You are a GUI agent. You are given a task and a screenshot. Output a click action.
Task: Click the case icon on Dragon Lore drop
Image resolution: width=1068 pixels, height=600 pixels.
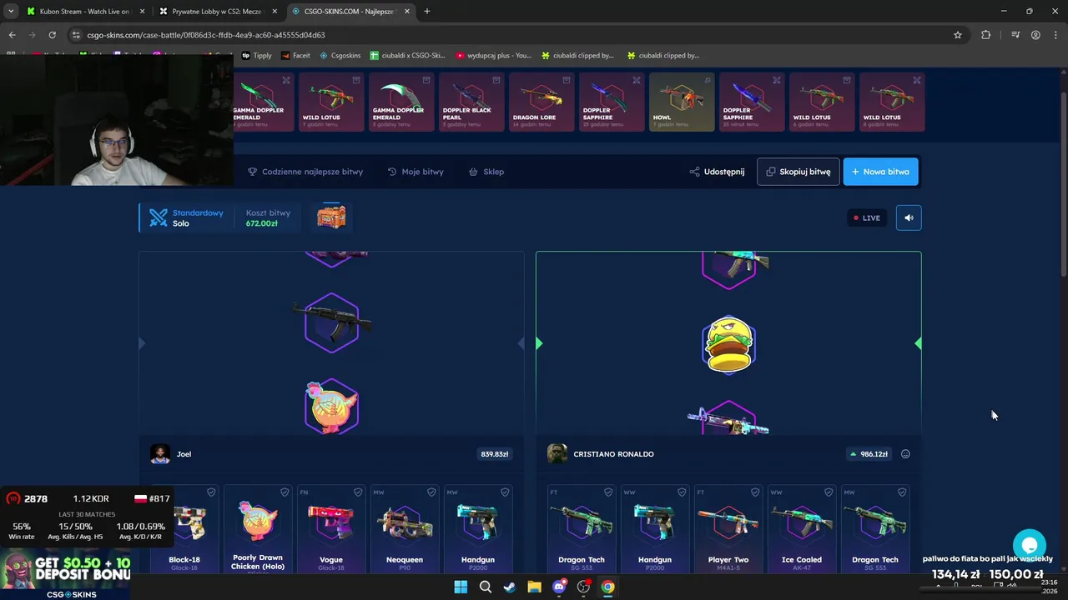(567, 80)
